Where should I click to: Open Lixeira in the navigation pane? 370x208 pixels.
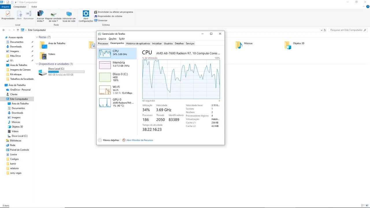click(13, 155)
